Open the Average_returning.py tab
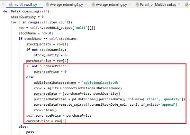190x135 pixels. click(111, 5)
